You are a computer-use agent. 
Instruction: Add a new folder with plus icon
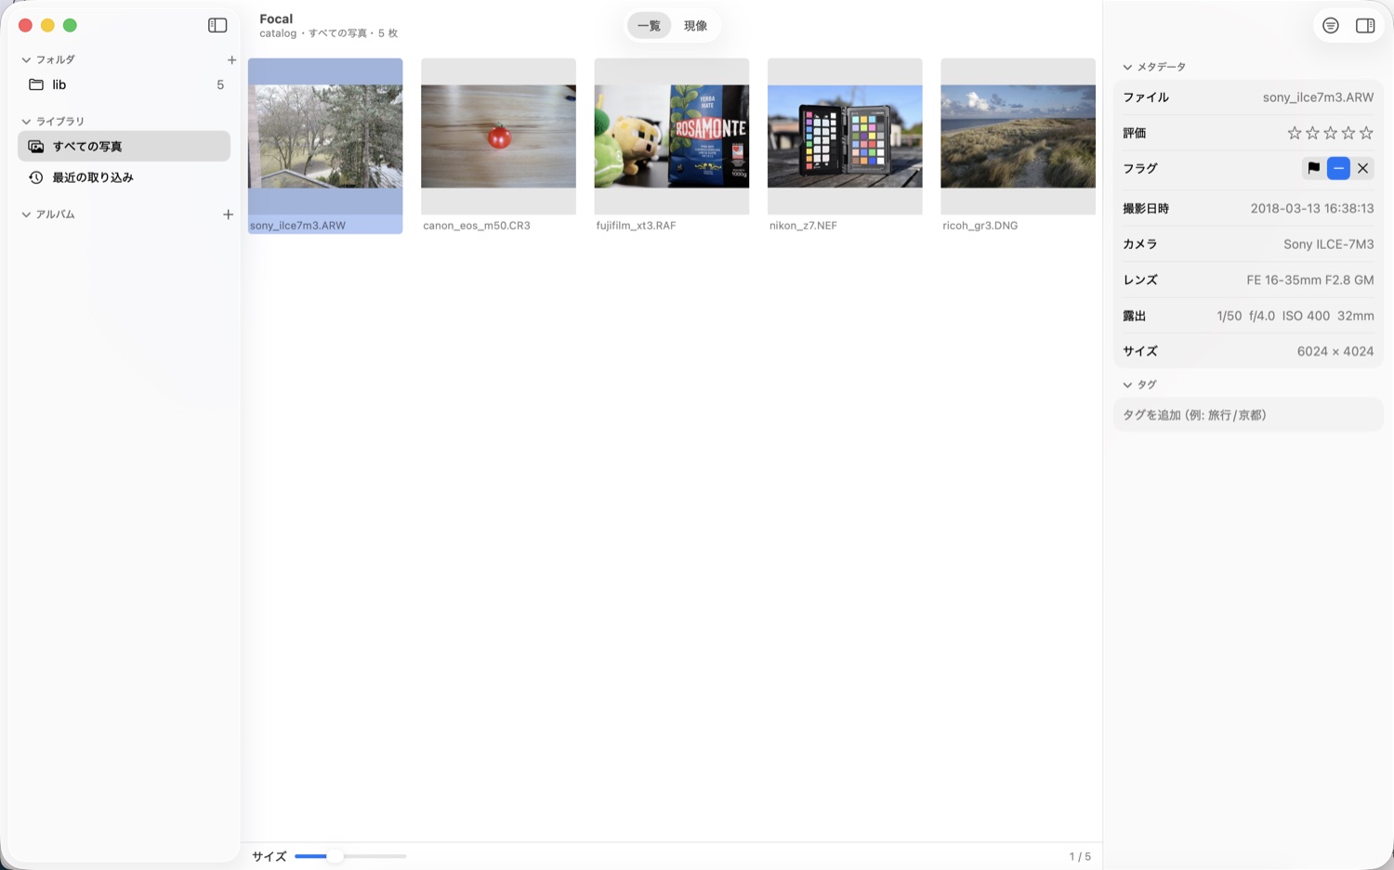coord(231,59)
